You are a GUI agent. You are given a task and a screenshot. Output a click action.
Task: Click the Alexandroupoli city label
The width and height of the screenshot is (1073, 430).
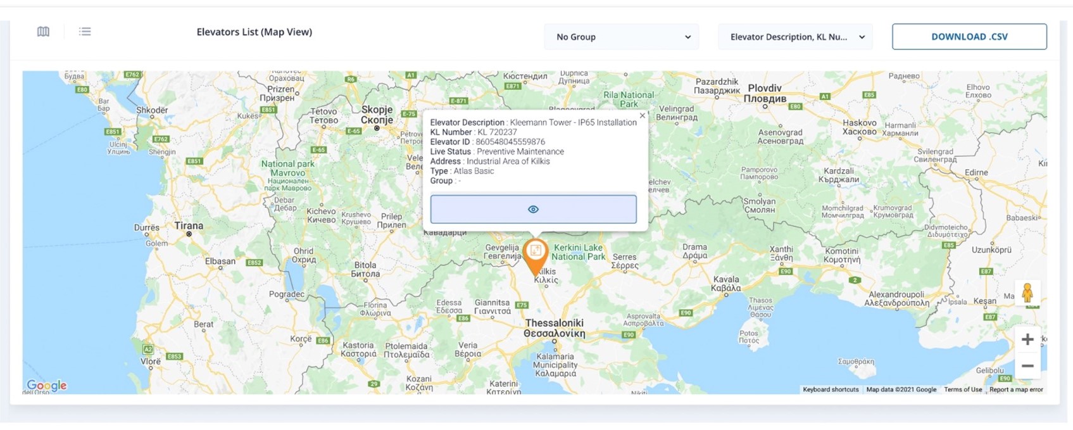(x=897, y=298)
